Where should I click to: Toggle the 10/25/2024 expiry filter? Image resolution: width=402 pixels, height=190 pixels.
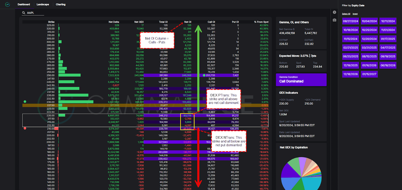(x=369, y=30)
